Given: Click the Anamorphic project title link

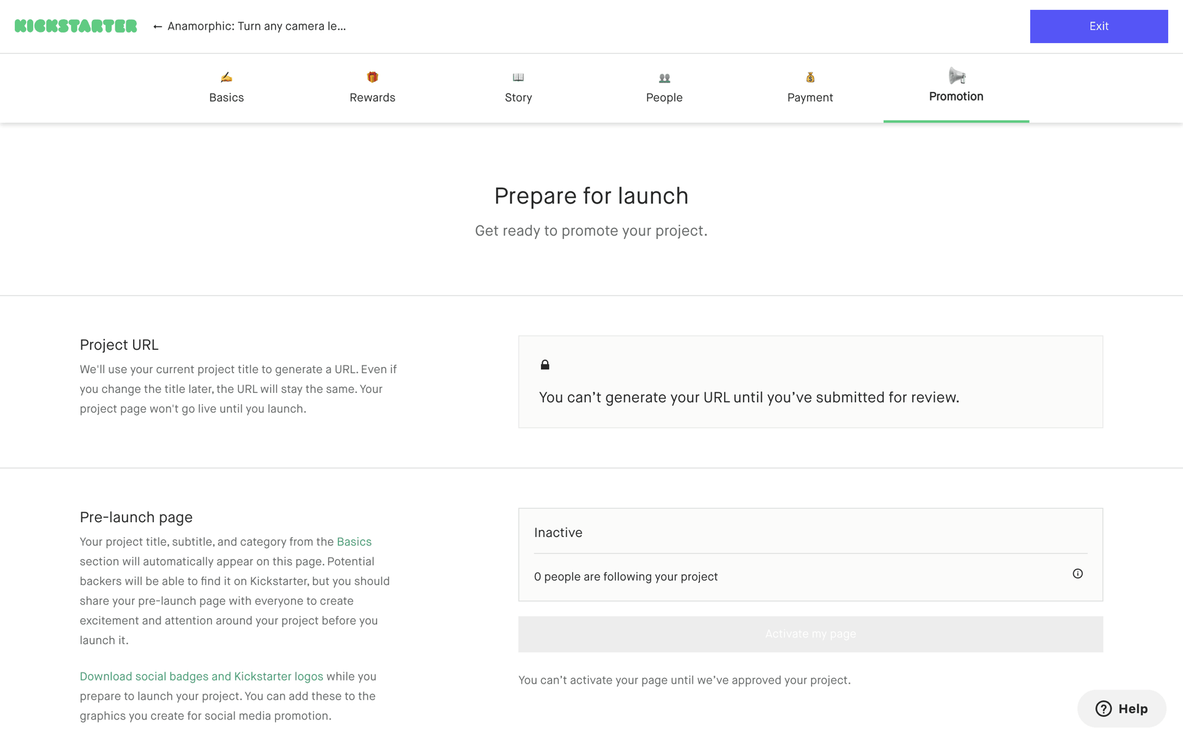Looking at the screenshot, I should point(256,26).
